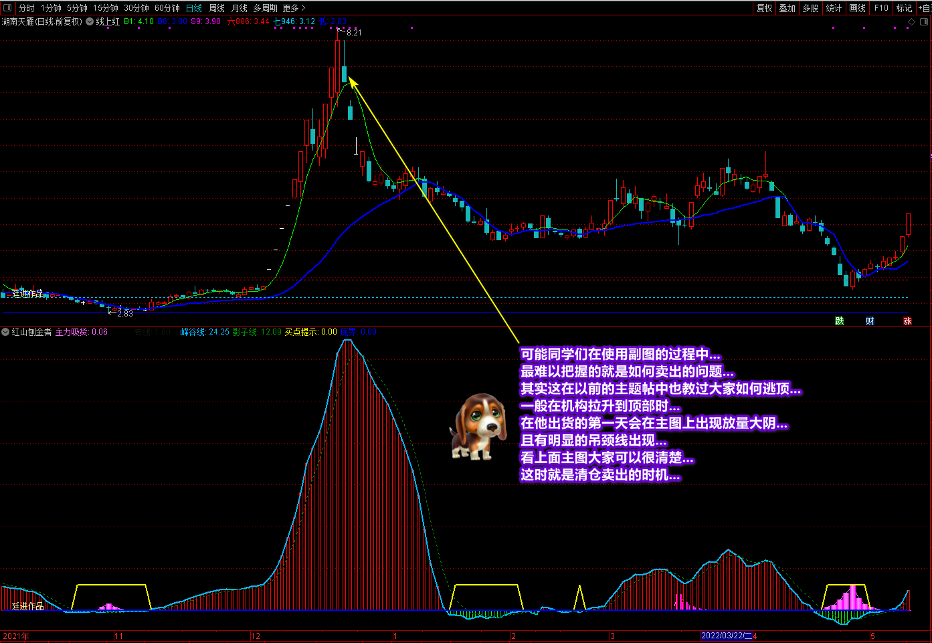Click the blue 财 marker icon
This screenshot has width=932, height=643.
coord(870,321)
